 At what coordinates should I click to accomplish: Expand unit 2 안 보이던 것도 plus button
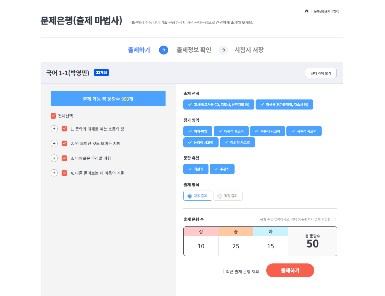(x=54, y=143)
